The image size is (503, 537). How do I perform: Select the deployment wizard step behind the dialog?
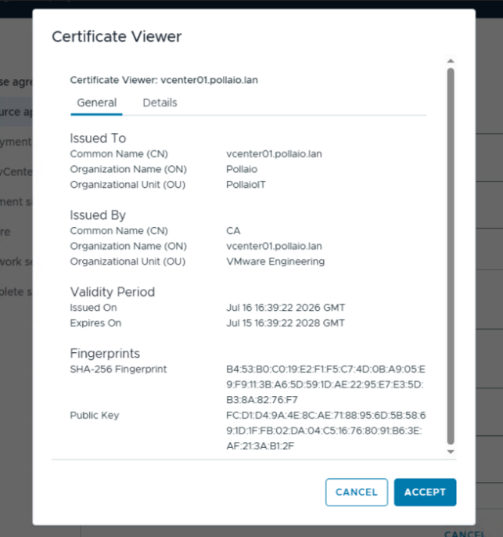tap(16, 142)
